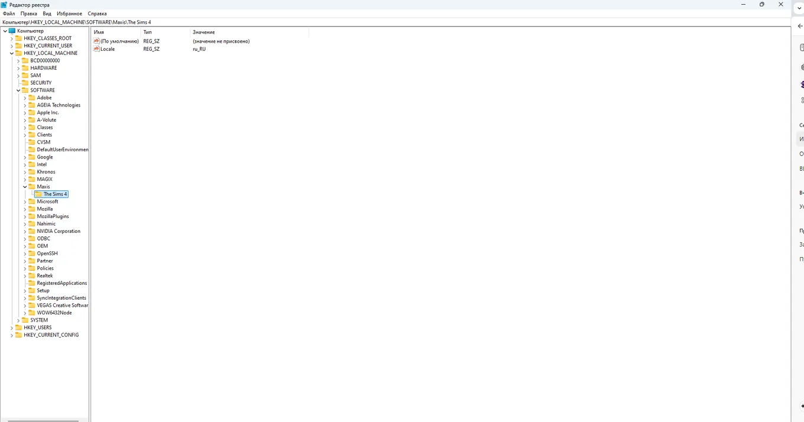Image resolution: width=804 pixels, height=422 pixels.
Task: Click the OpenSSH folder icon
Action: (x=31, y=253)
